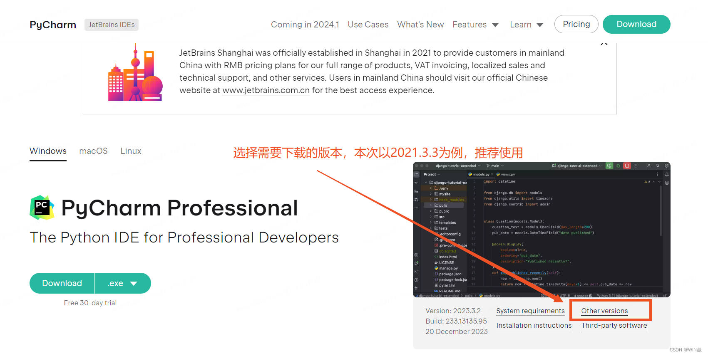708x356 pixels.
Task: Click the Build: 233.13135.95 text
Action: point(456,321)
